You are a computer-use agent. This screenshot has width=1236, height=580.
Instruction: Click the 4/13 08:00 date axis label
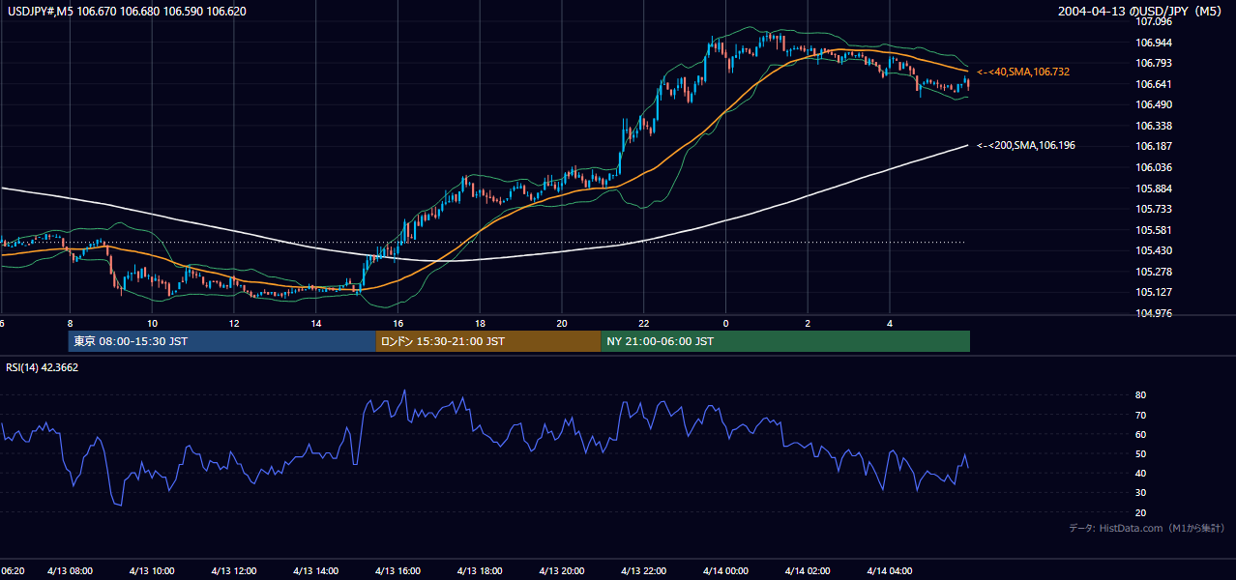71,571
